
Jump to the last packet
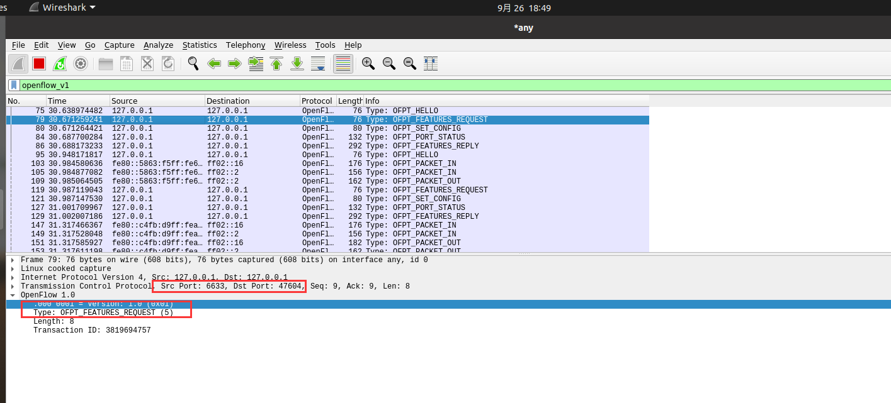pos(297,63)
